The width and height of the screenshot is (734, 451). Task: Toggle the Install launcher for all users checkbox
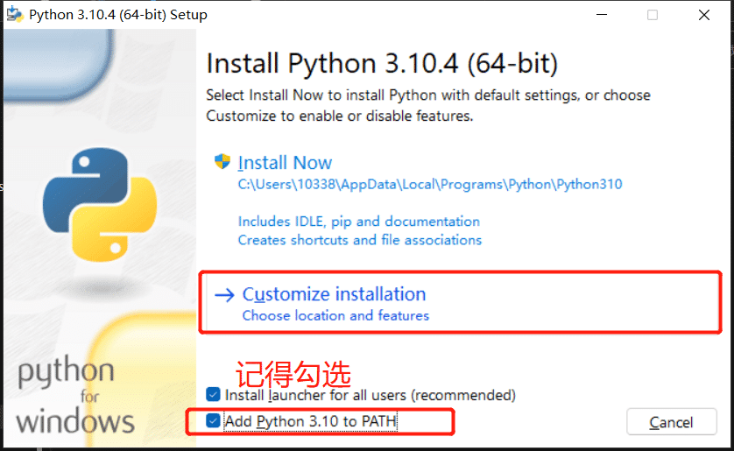(x=213, y=395)
